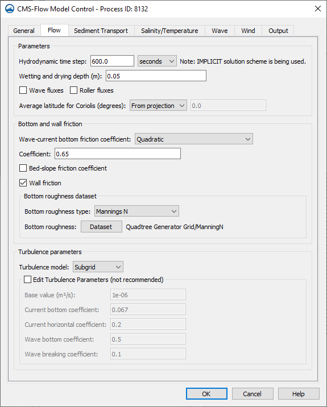Image resolution: width=327 pixels, height=407 pixels.
Task: Open the Subgrid turbulence model dropdown
Action: point(98,267)
